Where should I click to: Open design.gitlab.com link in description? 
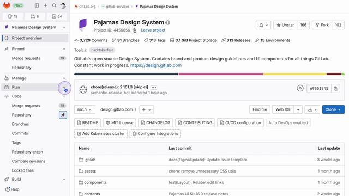[156, 65]
